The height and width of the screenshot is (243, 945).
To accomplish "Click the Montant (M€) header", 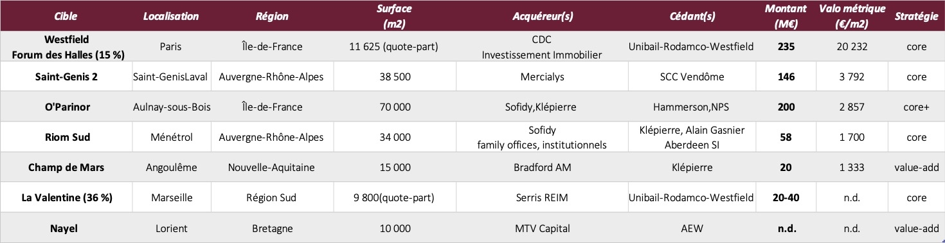I will 786,16.
